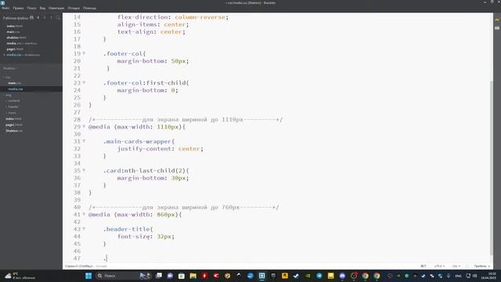This screenshot has width=501, height=282.
Task: Open the first Chrome icon on taskbar
Action: tap(366, 276)
